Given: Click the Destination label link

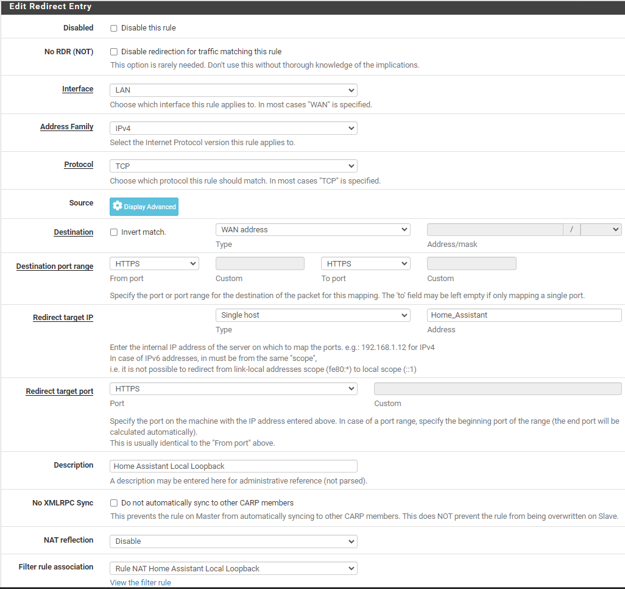Looking at the screenshot, I should [x=73, y=232].
